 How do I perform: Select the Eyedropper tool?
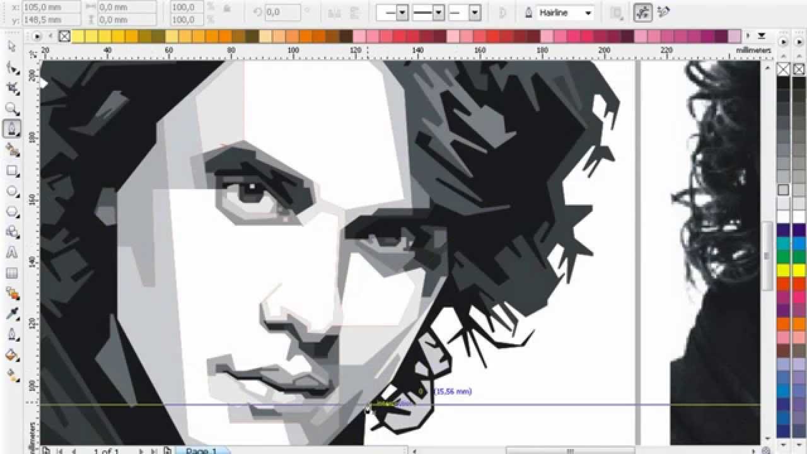tap(11, 315)
